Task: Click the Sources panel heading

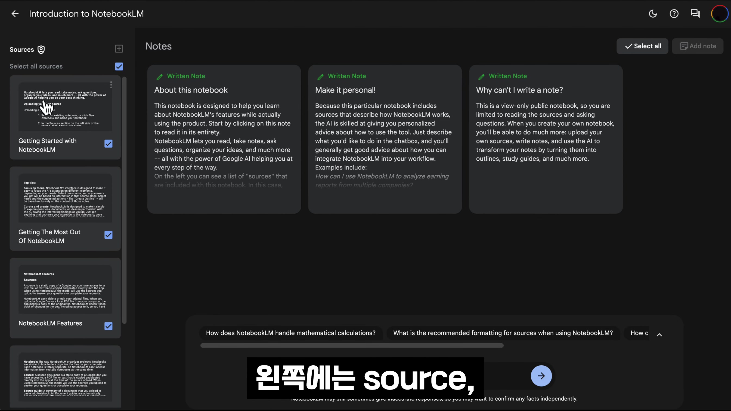Action: click(x=21, y=50)
